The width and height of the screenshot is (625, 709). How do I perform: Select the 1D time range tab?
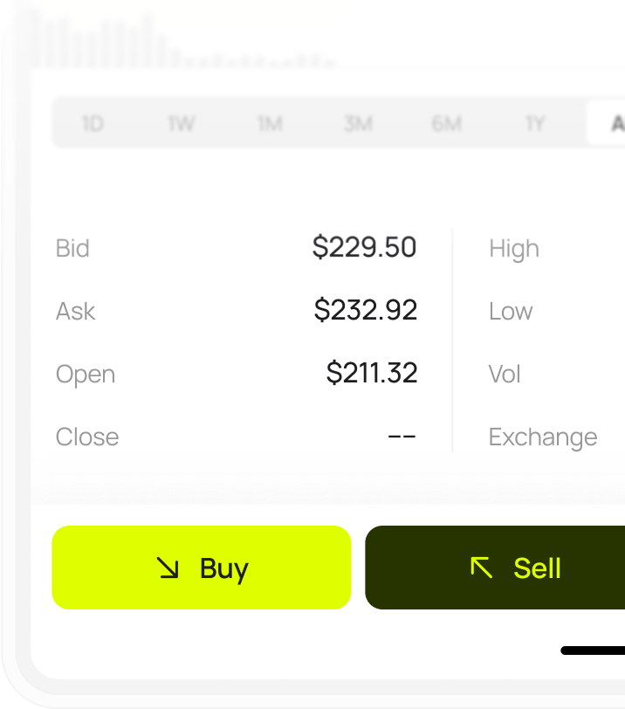(93, 124)
